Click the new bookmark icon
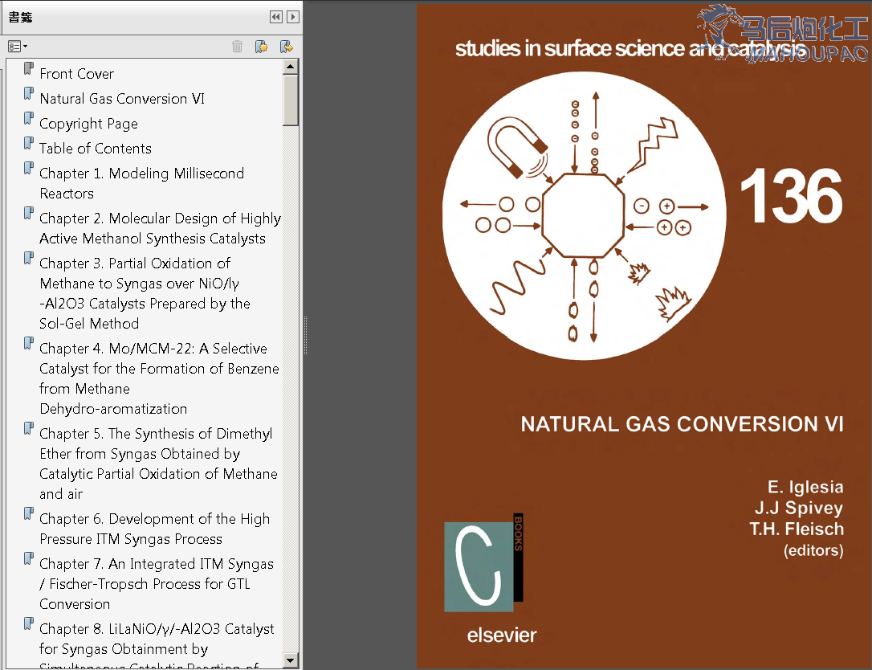Image resolution: width=872 pixels, height=670 pixels. tap(262, 47)
